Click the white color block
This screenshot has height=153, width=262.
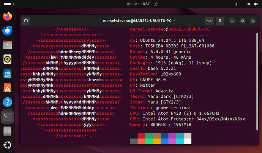[x=188, y=141]
